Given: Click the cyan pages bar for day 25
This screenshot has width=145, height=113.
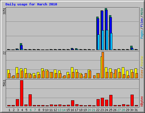Looking at the screenshot, I should click(x=111, y=42).
